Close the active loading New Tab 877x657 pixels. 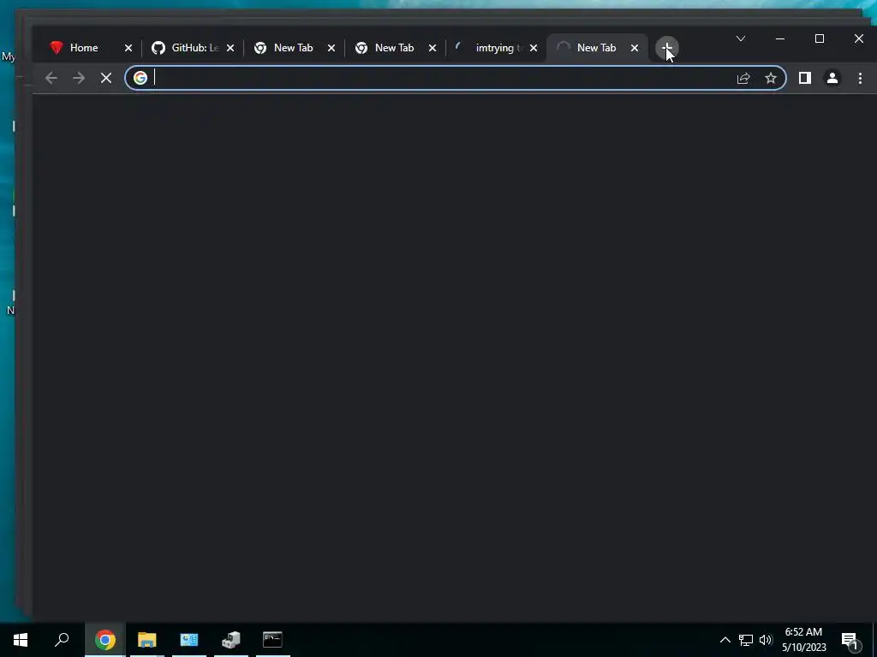635,48
